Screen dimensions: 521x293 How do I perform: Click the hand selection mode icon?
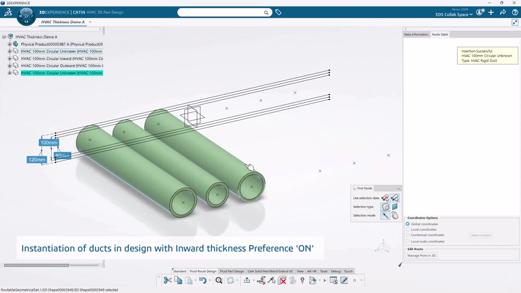click(x=395, y=215)
